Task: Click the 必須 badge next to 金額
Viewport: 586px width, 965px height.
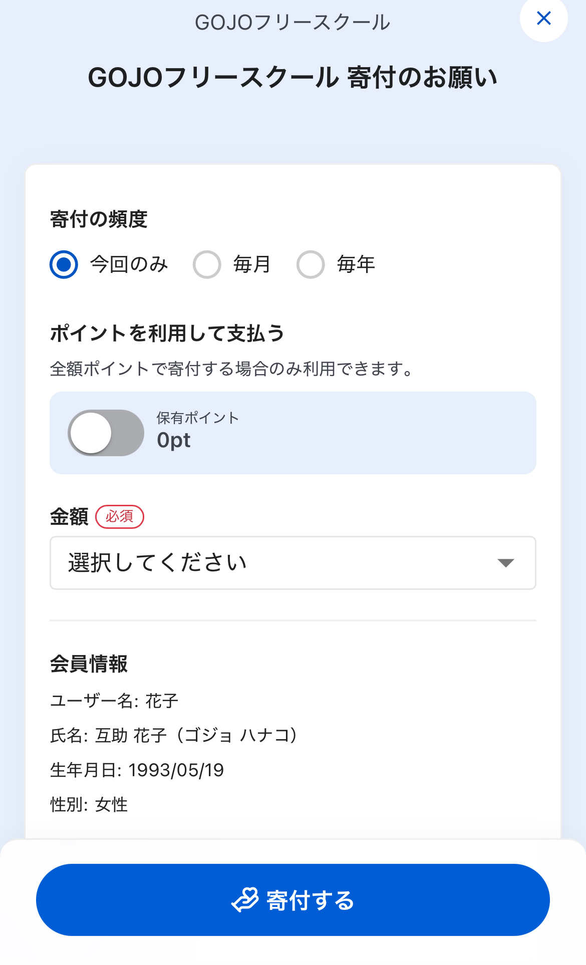Action: tap(119, 516)
